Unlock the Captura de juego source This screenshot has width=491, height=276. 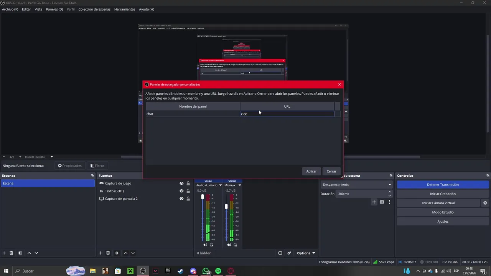[x=188, y=183]
